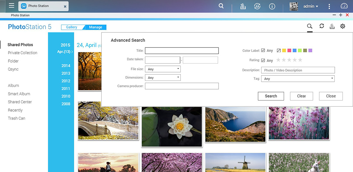Open the File size dropdown
The height and width of the screenshot is (172, 353).
[x=163, y=69]
